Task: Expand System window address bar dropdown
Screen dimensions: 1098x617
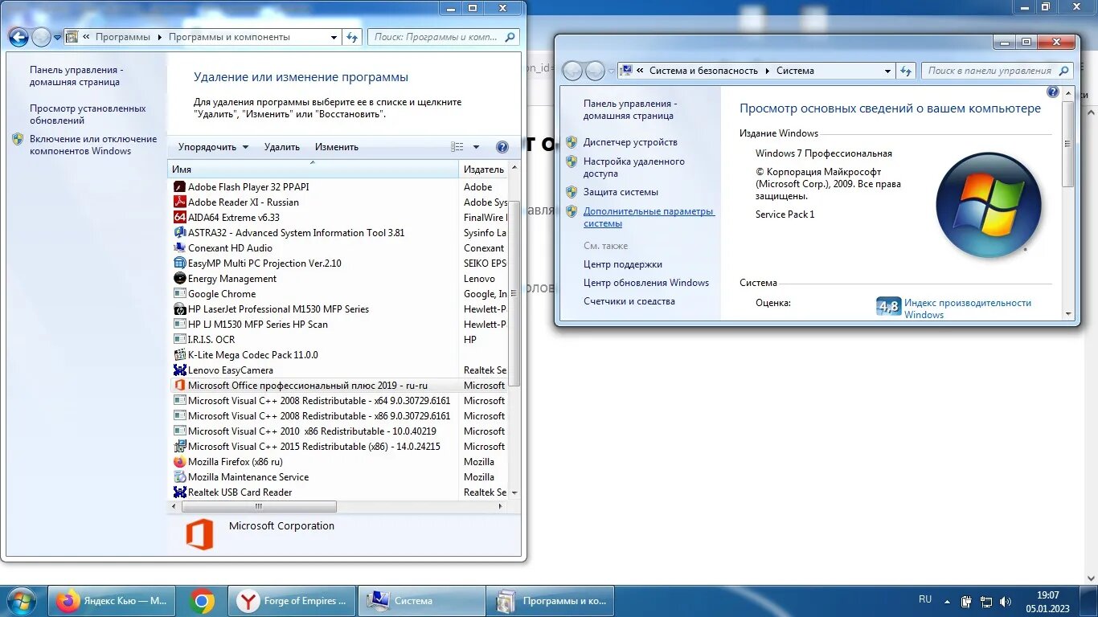Action: coord(887,71)
